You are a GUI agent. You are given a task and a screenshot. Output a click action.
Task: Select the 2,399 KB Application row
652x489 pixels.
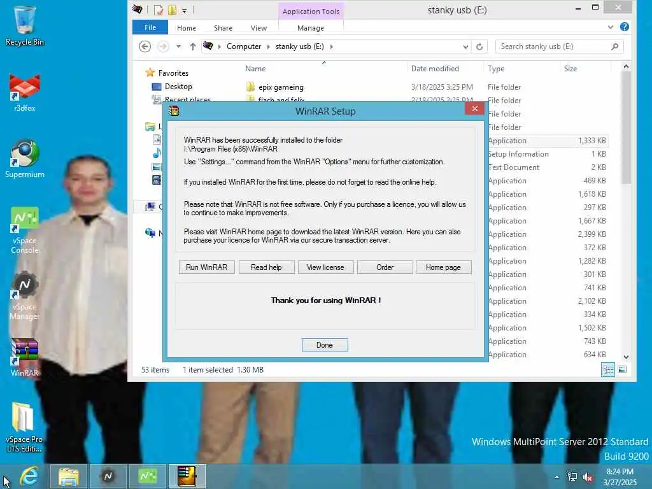coord(547,234)
